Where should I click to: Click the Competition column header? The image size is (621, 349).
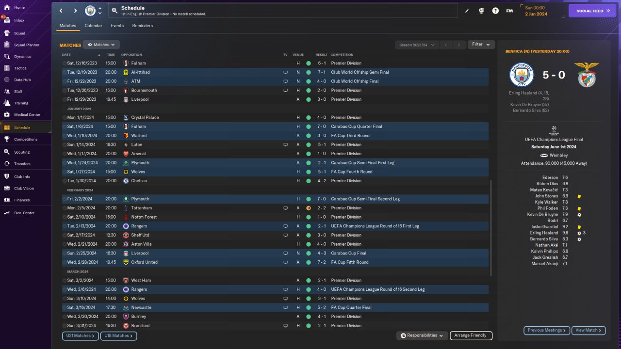pyautogui.click(x=342, y=55)
